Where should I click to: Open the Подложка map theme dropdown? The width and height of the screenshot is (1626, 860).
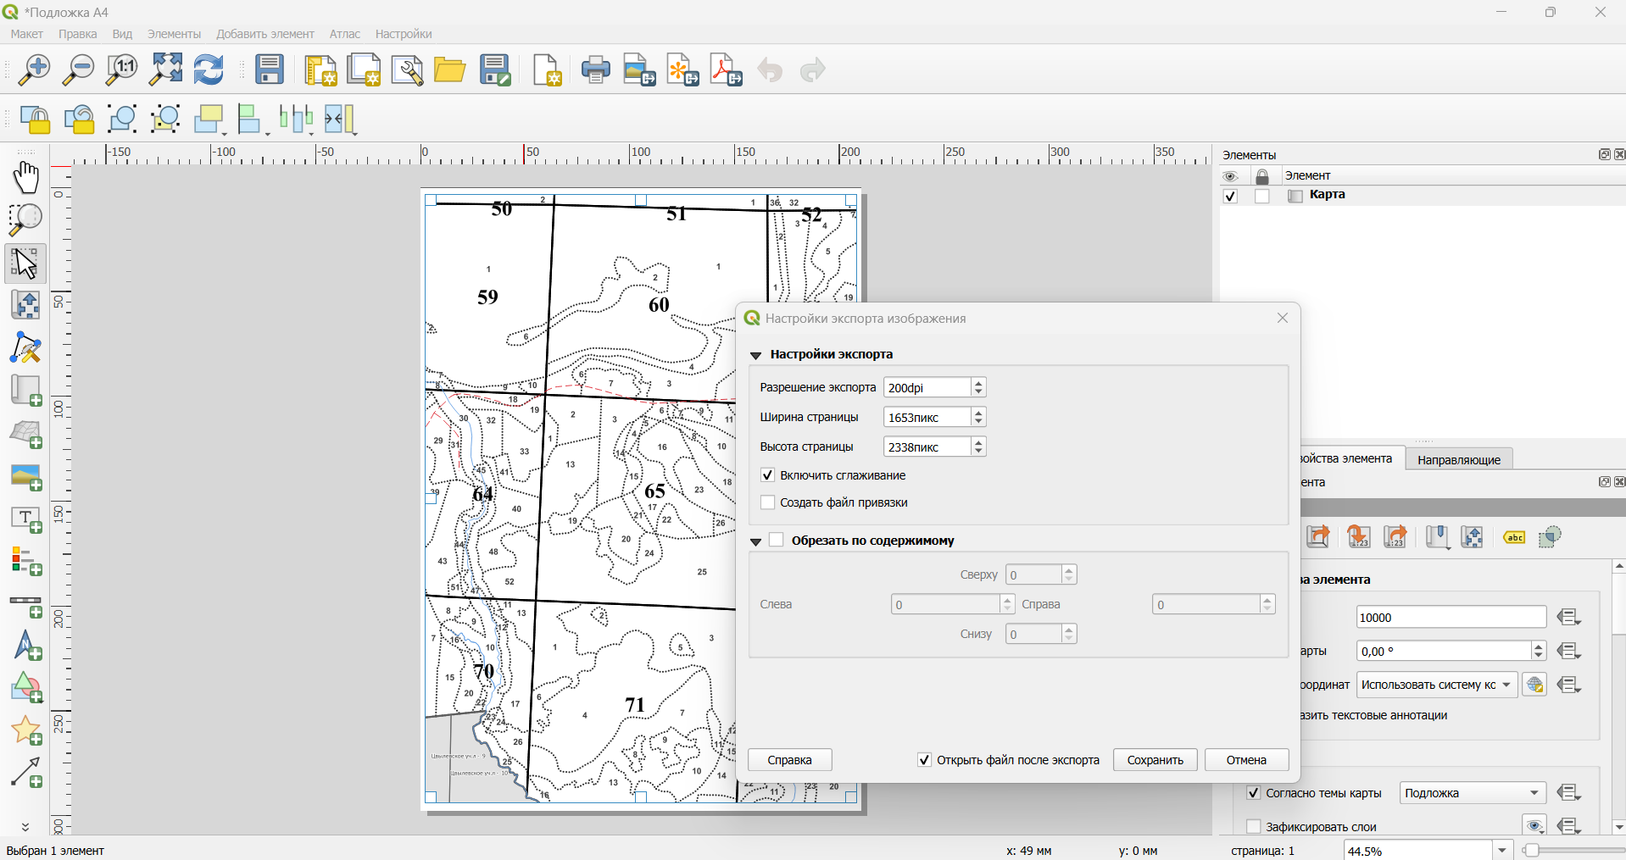tap(1473, 793)
